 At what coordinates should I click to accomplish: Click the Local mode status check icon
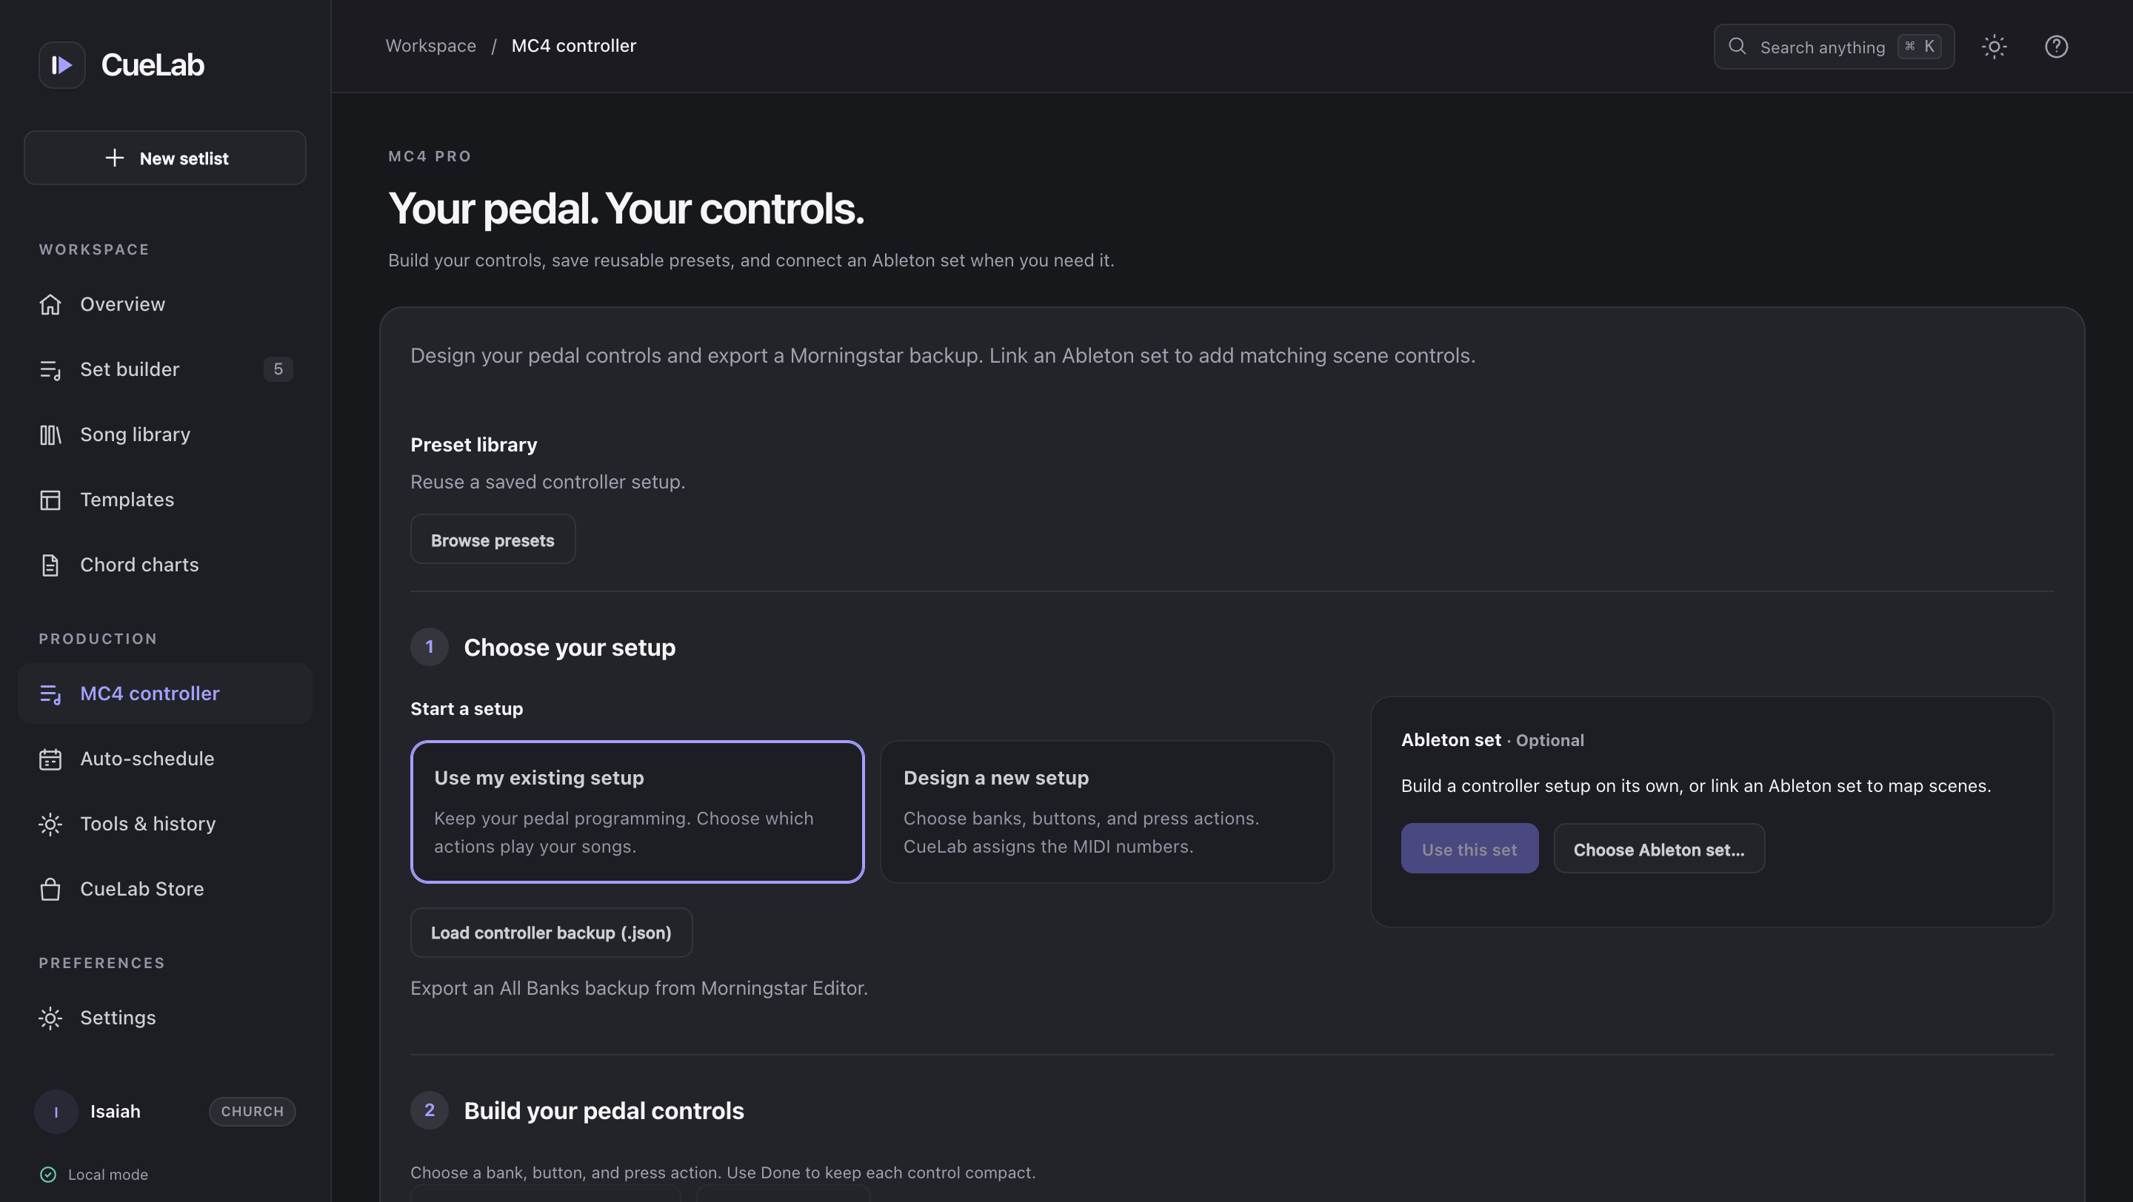pos(48,1174)
